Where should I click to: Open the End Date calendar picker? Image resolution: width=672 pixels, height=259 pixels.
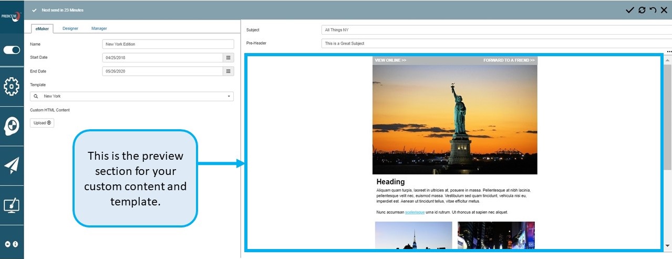229,71
